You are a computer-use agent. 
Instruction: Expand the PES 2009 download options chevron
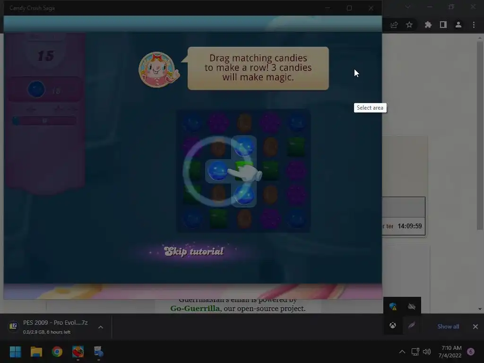tap(101, 327)
